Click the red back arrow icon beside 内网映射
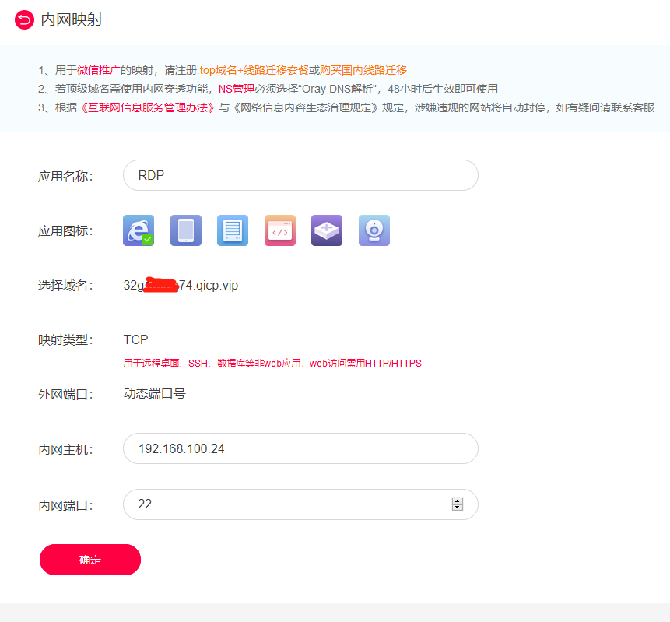This screenshot has width=670, height=622. pyautogui.click(x=25, y=19)
